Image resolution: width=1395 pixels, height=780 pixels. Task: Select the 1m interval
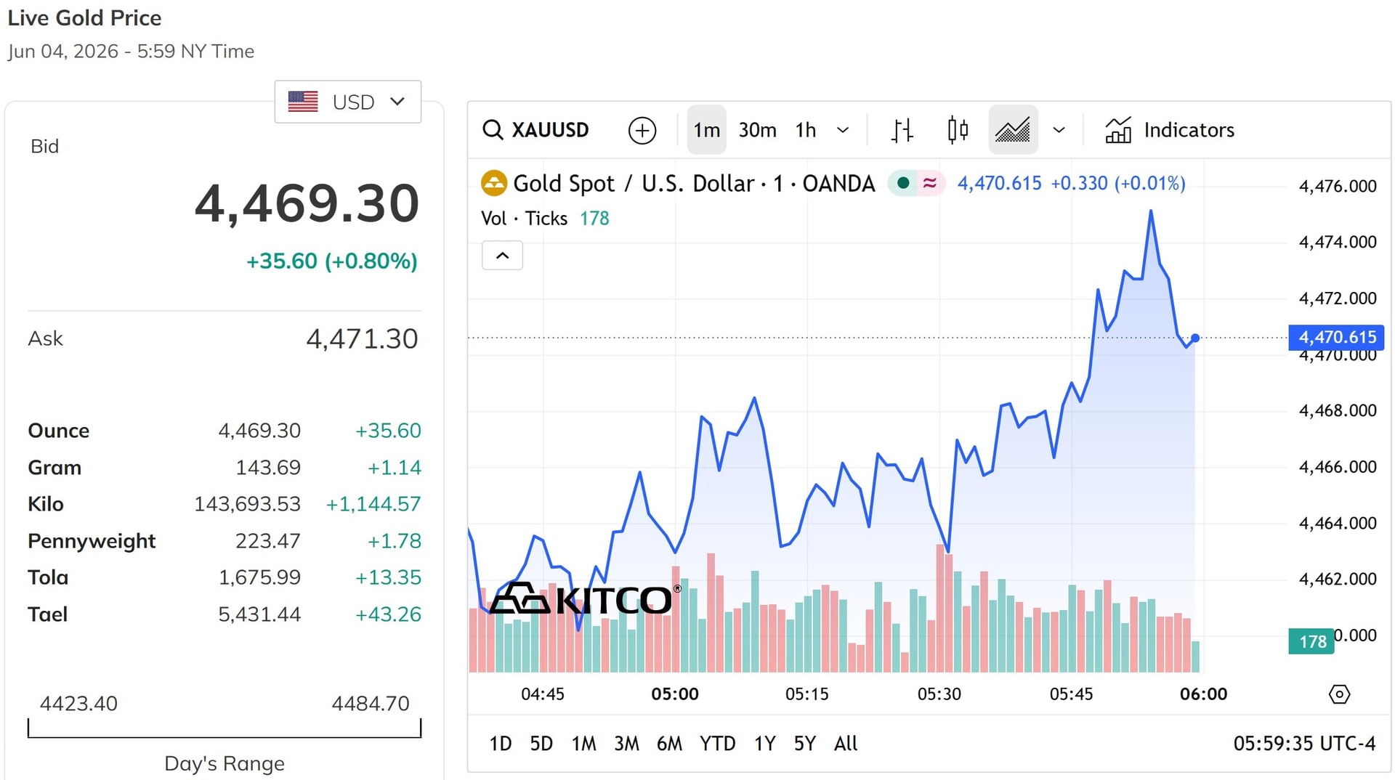pos(706,130)
